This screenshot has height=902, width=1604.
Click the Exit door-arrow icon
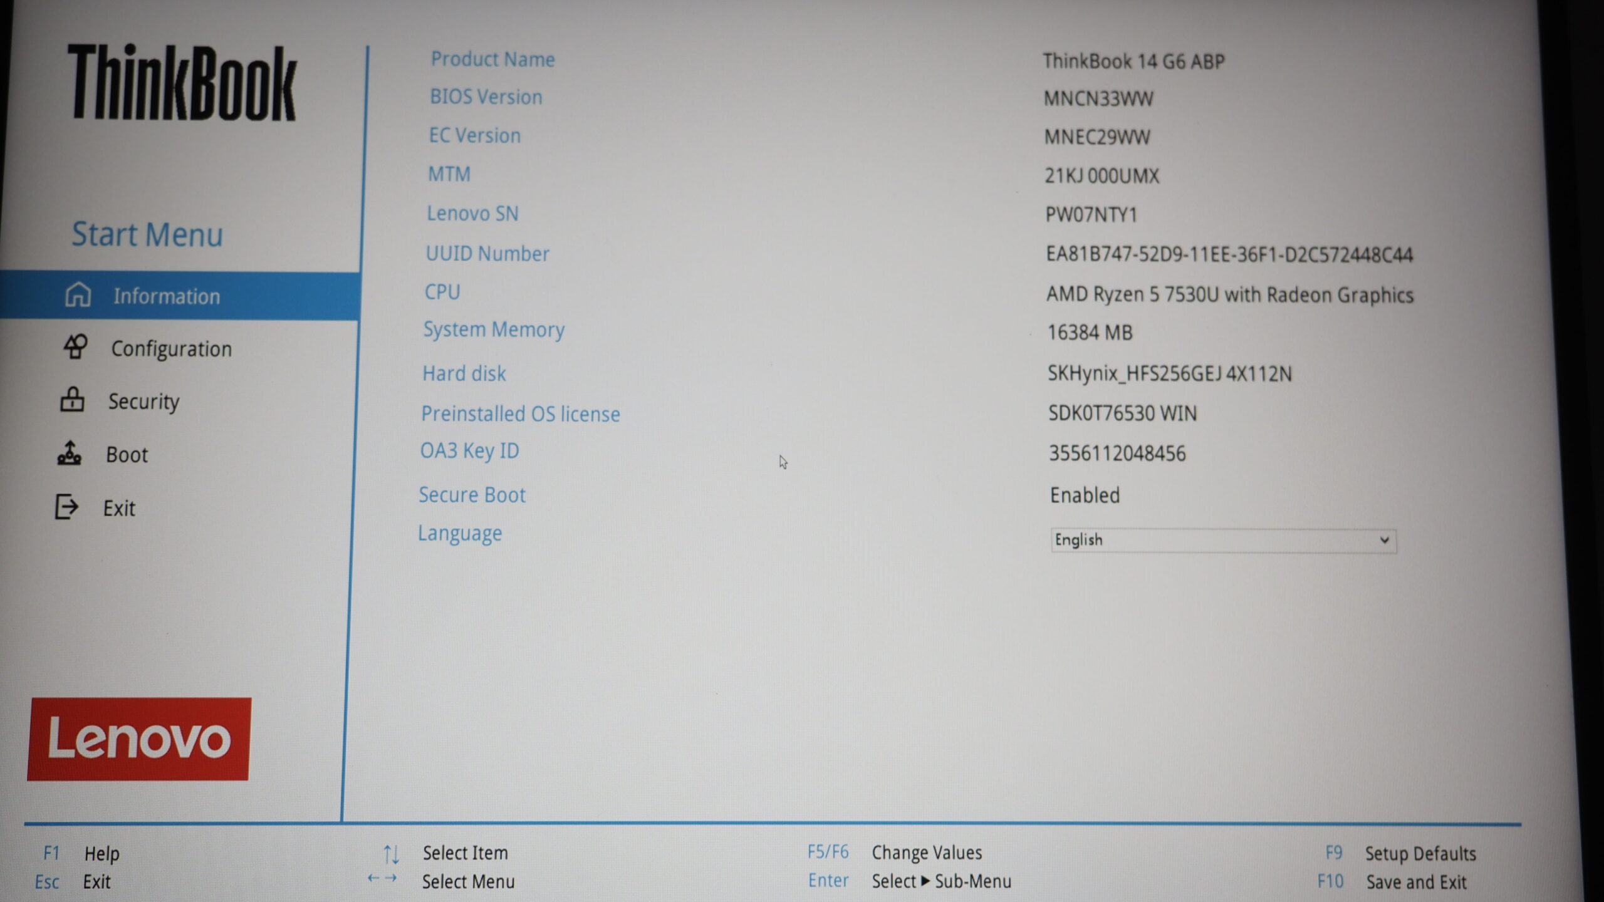[66, 507]
